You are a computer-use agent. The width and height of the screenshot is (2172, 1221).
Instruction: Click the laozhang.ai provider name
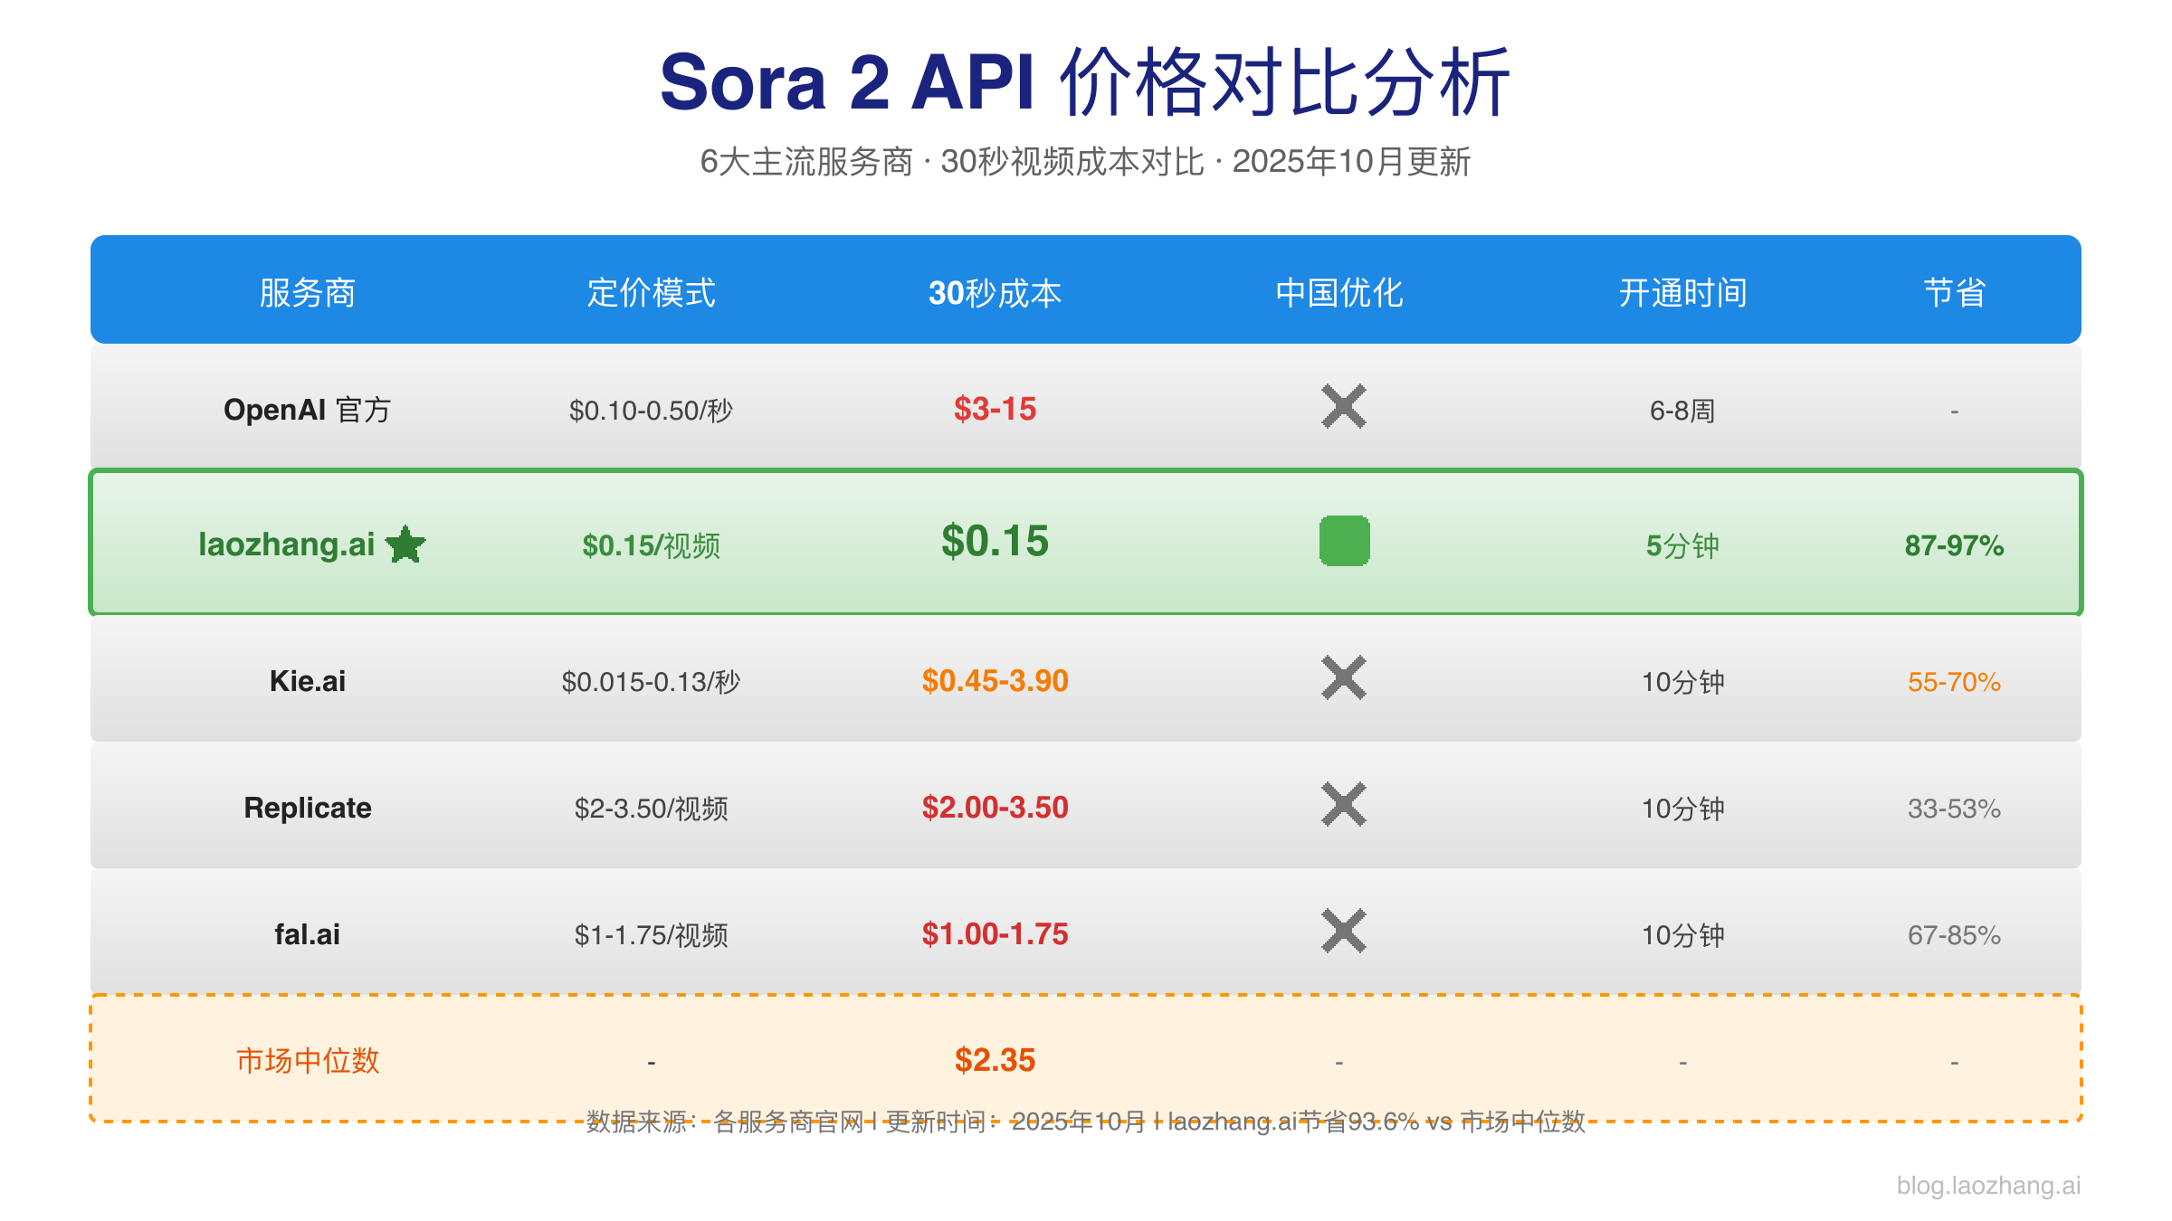pyautogui.click(x=286, y=544)
